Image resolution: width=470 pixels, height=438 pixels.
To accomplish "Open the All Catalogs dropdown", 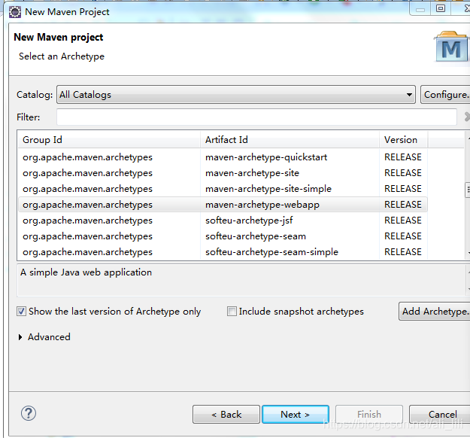I will (236, 95).
